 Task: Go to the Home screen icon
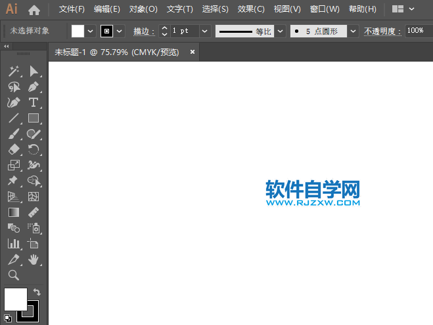click(x=34, y=10)
